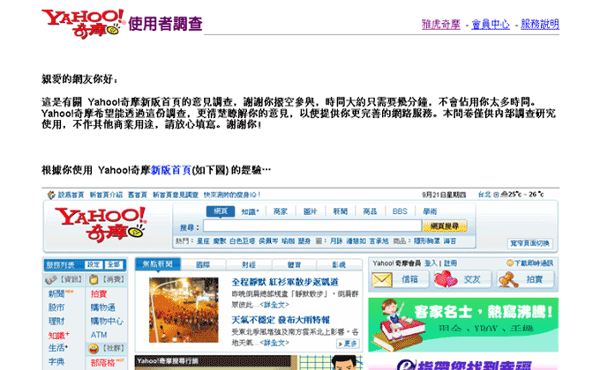Screen dimensions: 600x370
Task: Click the 註冊 member register link
Action: [450, 263]
